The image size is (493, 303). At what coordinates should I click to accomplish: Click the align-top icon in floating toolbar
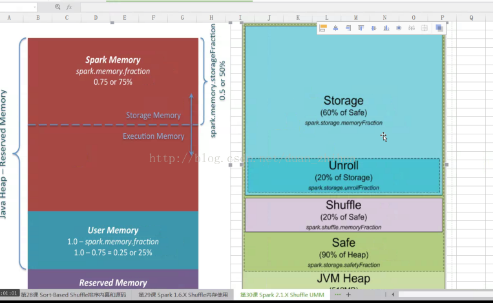click(361, 28)
